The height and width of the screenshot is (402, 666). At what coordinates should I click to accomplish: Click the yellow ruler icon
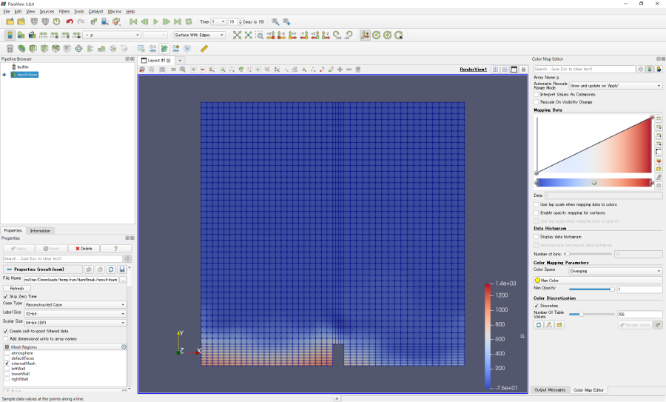[x=204, y=49]
